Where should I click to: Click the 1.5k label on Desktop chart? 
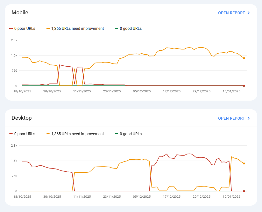click(14, 161)
